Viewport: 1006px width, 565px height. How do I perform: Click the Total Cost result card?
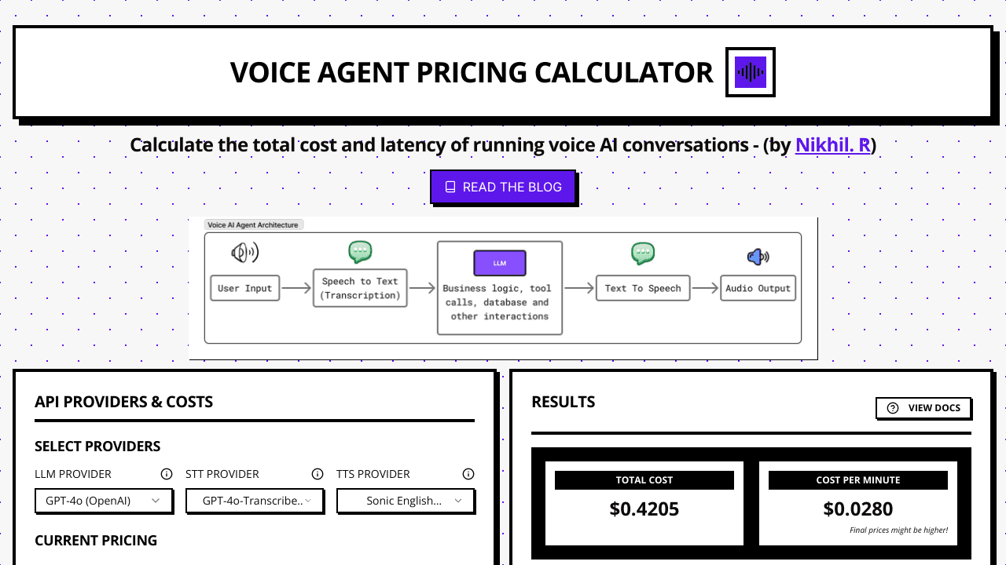pos(644,503)
